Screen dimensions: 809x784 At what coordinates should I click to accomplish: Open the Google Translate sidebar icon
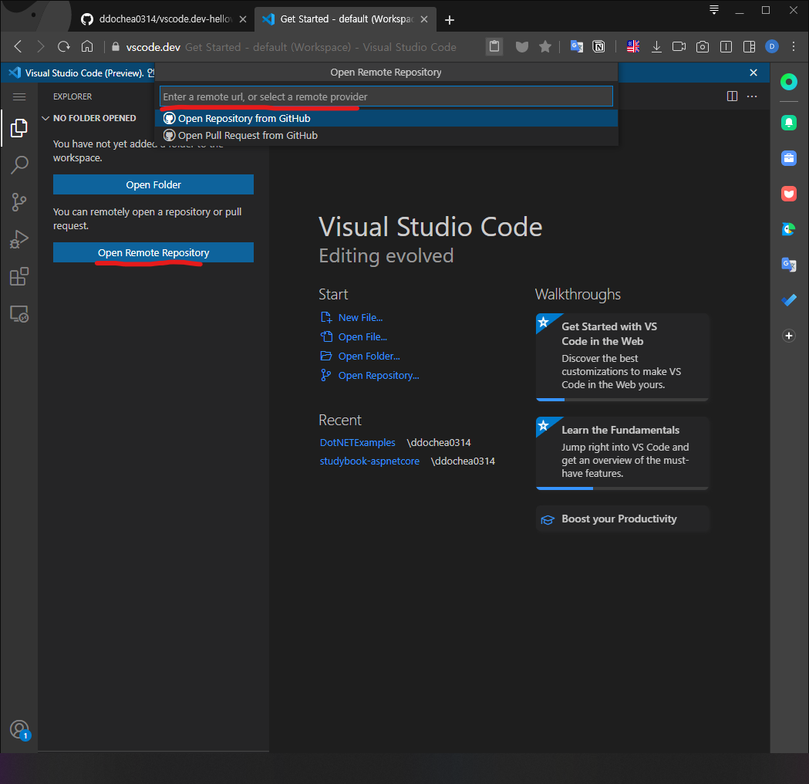pyautogui.click(x=788, y=264)
